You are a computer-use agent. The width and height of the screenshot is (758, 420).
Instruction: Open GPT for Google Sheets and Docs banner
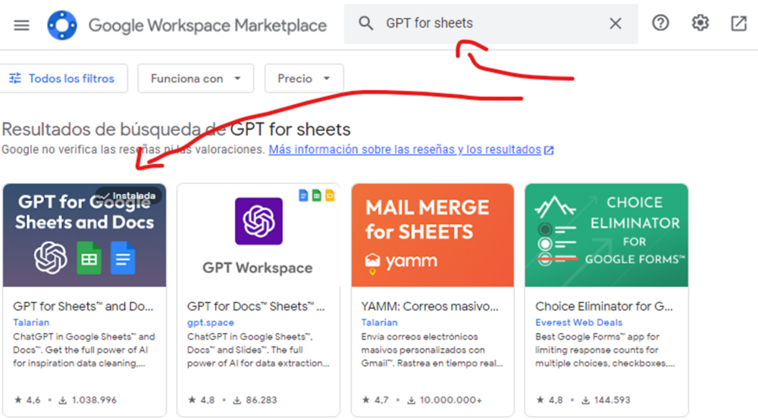pos(85,235)
